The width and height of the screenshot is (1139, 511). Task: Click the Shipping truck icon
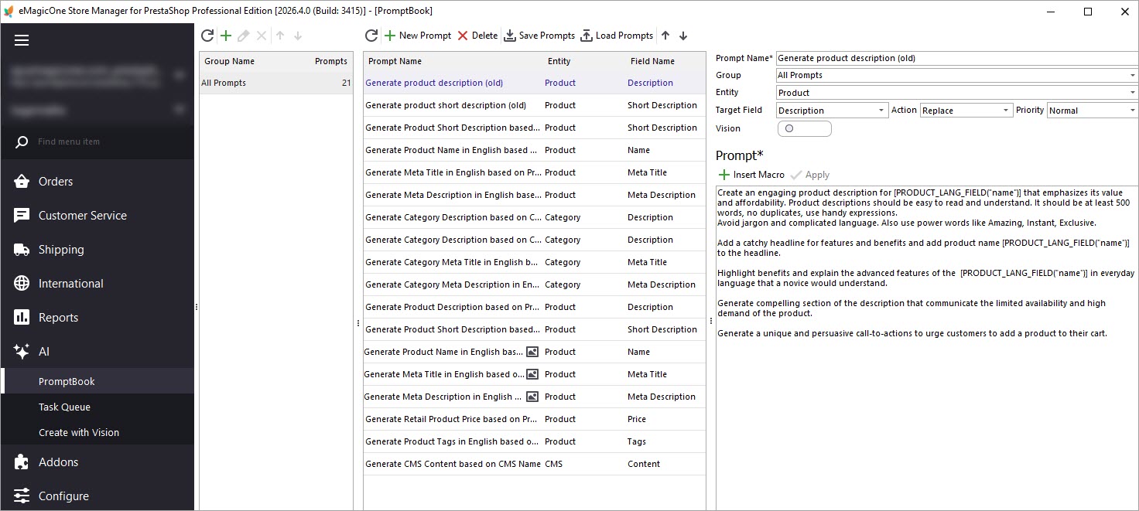[22, 250]
